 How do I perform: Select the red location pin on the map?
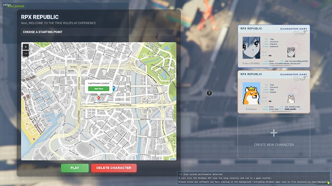pos(99,98)
